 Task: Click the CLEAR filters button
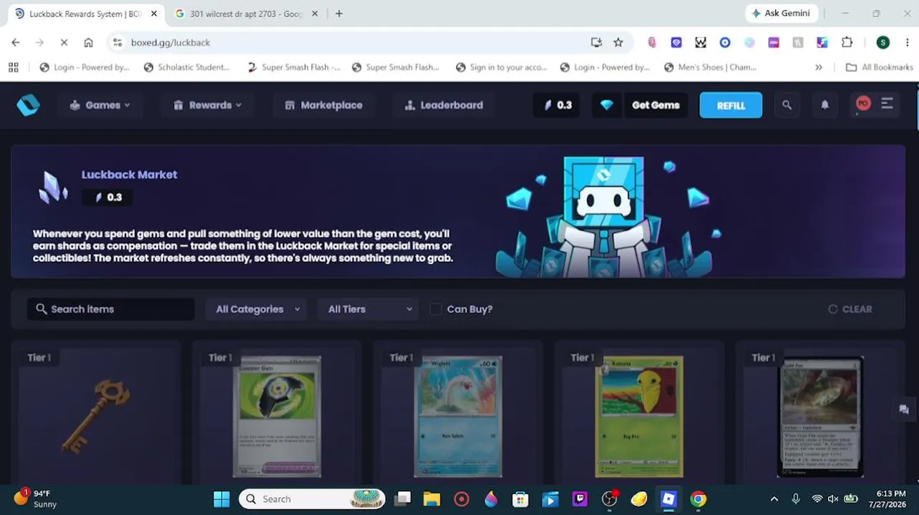point(850,309)
